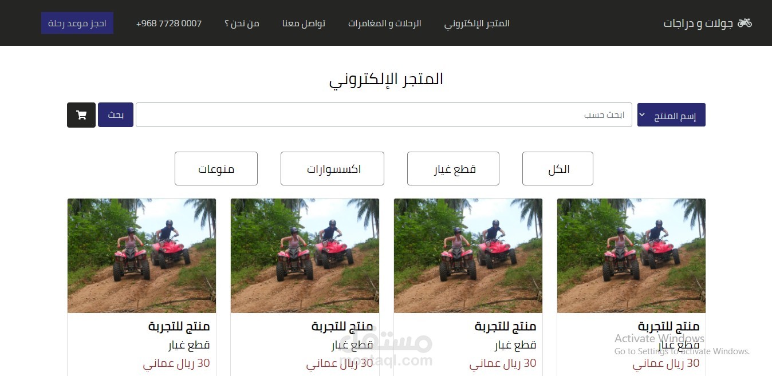Open the shopping cart icon button
The width and height of the screenshot is (772, 376).
[x=81, y=115]
